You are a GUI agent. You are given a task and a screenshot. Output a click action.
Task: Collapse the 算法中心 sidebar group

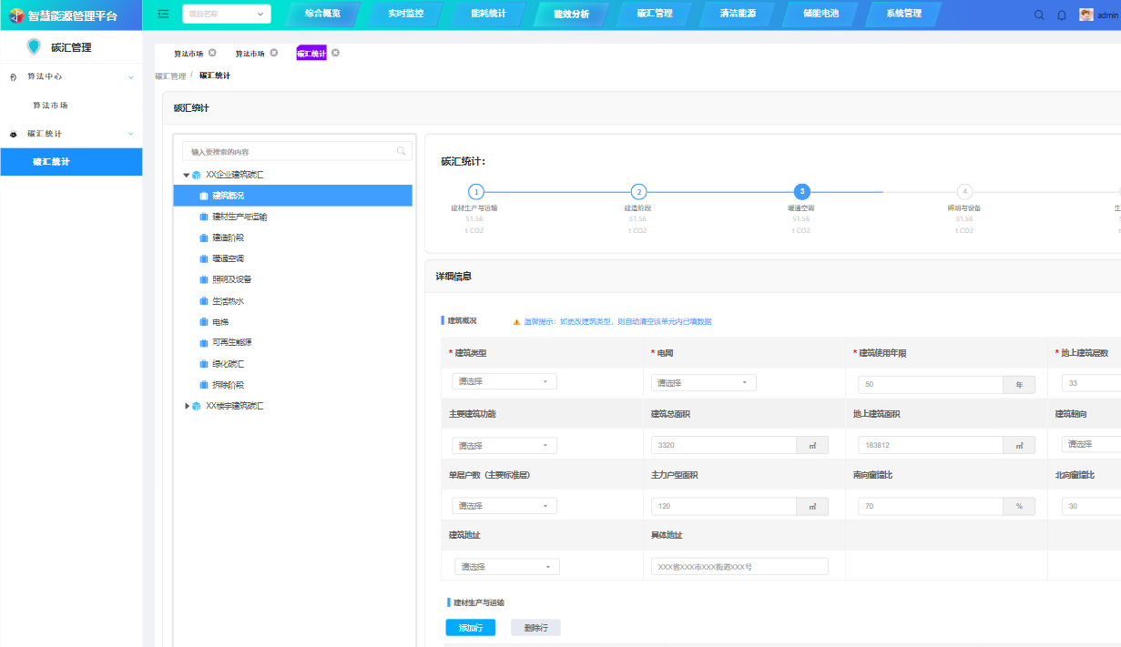(131, 77)
